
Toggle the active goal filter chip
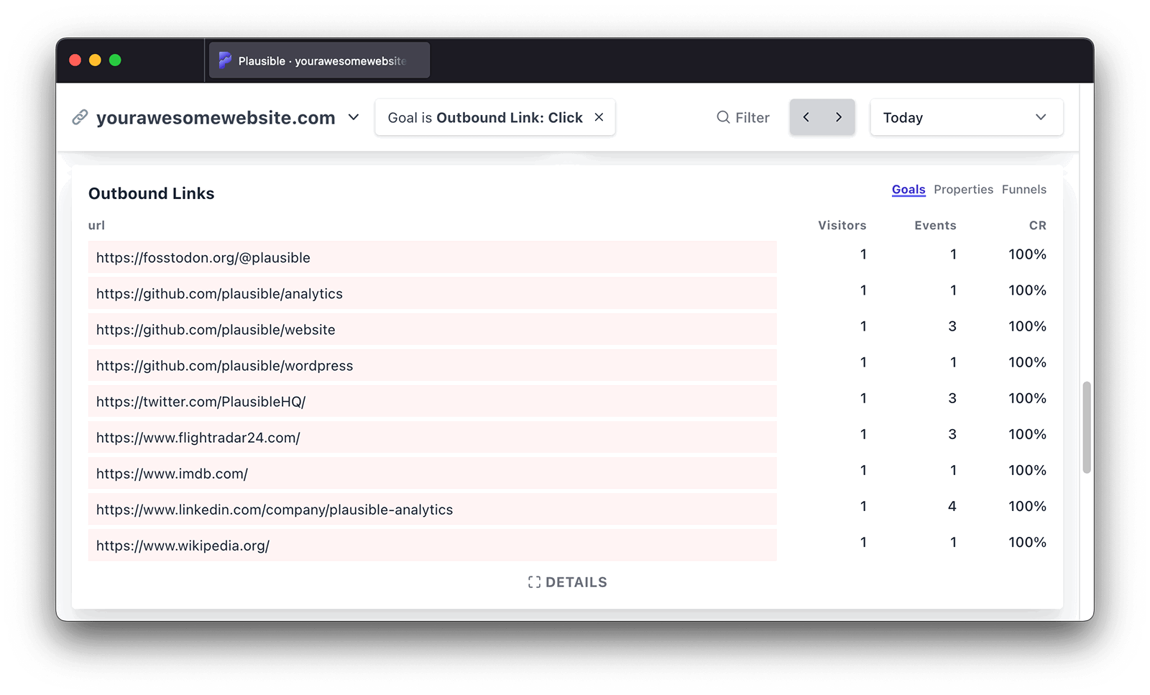click(x=484, y=117)
